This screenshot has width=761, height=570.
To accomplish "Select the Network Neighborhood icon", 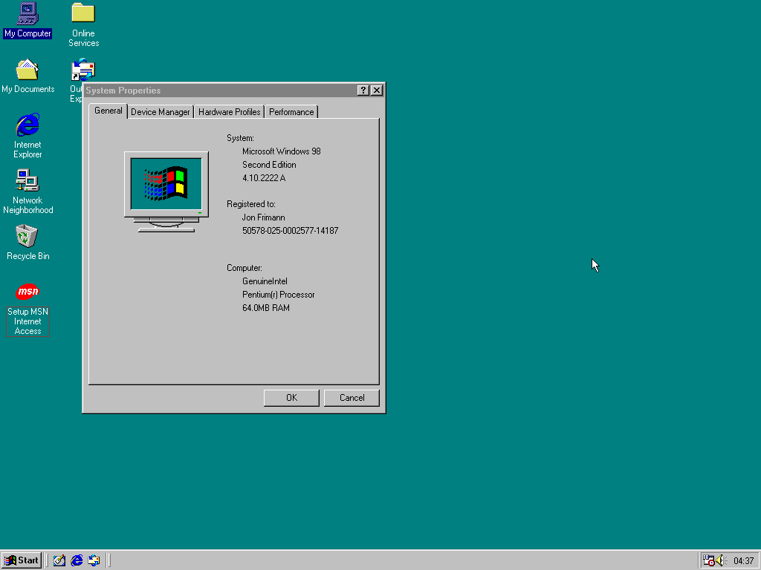I will 27,181.
